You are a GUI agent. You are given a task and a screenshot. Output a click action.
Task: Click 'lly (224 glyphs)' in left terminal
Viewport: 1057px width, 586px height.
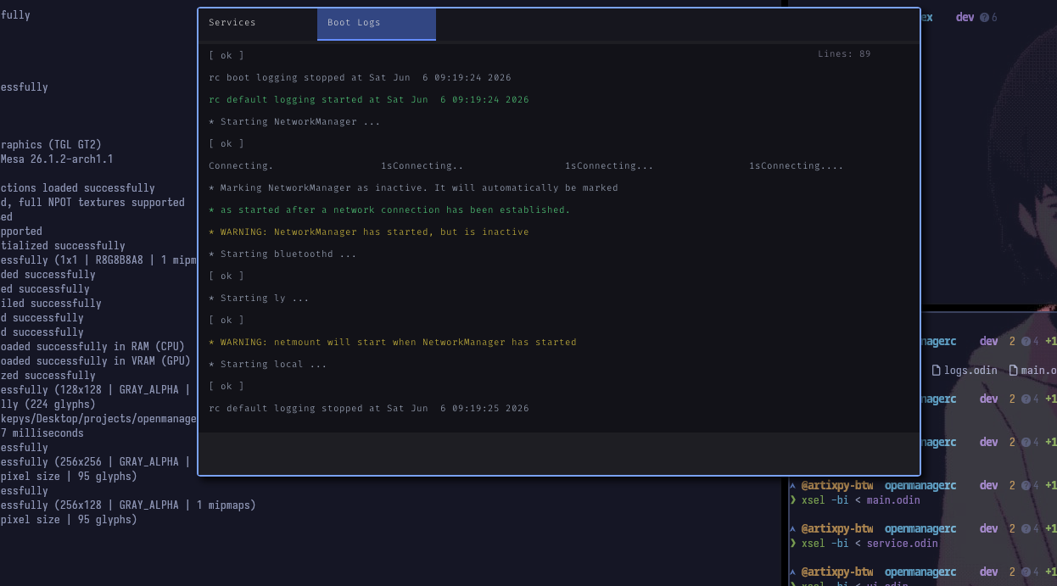[x=48, y=405]
